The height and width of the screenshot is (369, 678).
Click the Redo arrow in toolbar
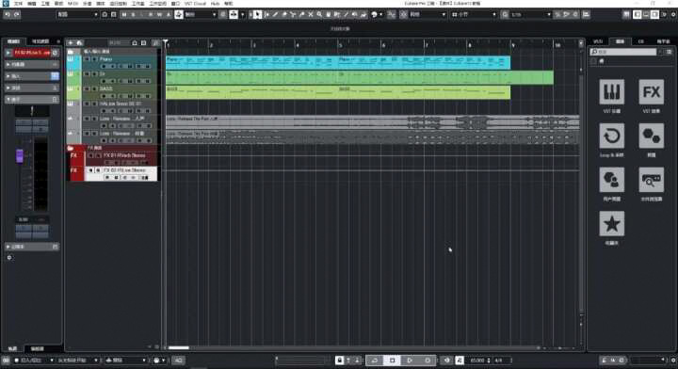(x=16, y=14)
